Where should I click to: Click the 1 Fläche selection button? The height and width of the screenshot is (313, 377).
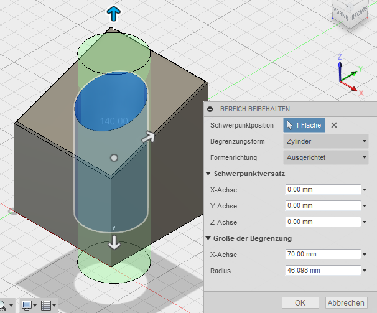coord(304,125)
